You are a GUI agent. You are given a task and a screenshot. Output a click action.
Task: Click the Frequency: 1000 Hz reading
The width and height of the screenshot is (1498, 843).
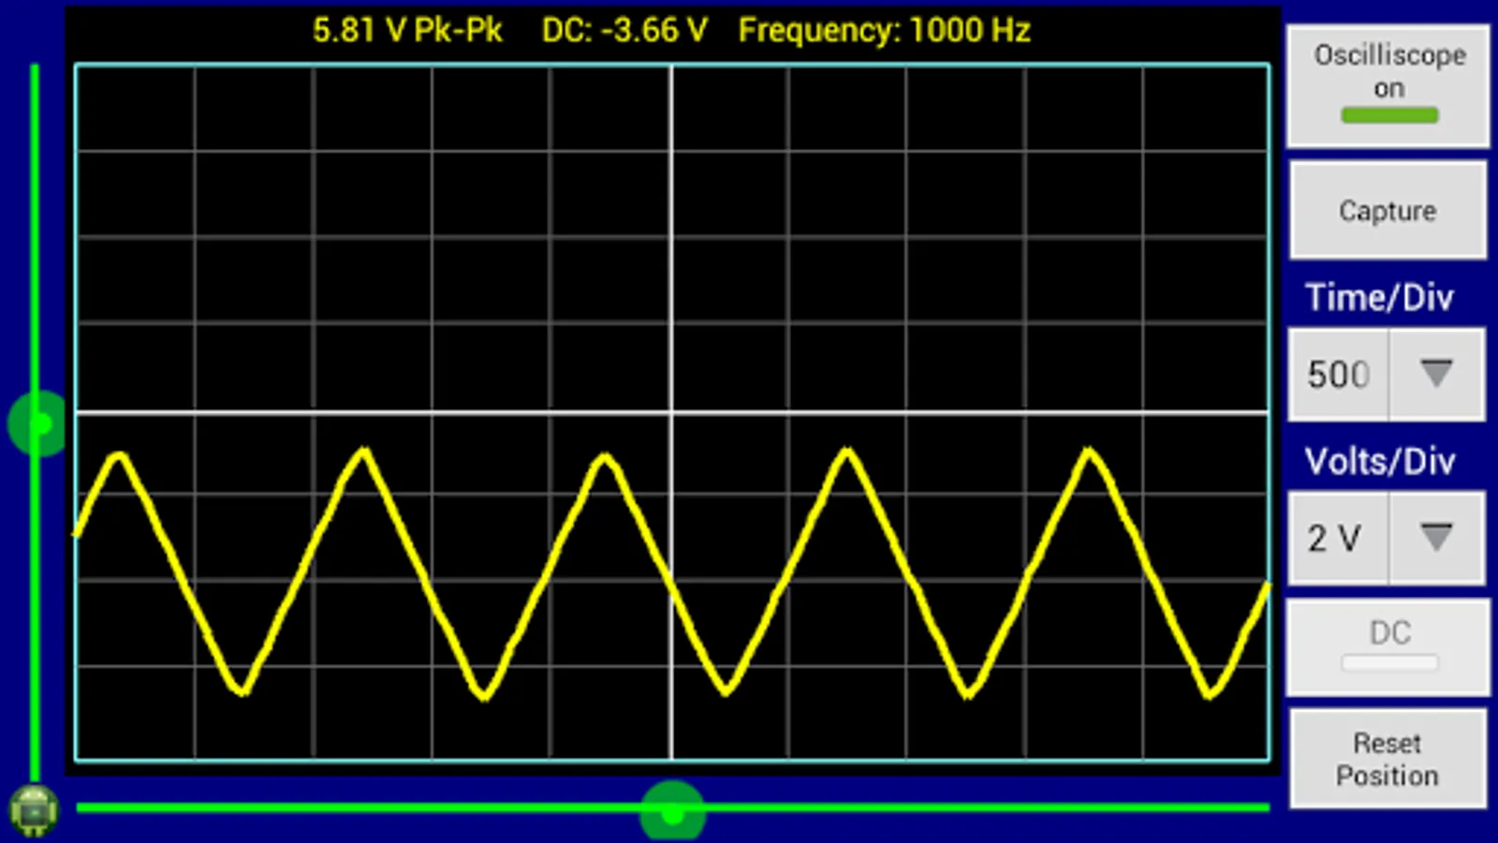point(885,30)
